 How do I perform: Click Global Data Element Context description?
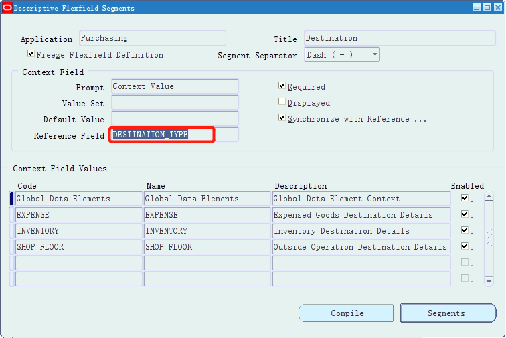[361, 199]
